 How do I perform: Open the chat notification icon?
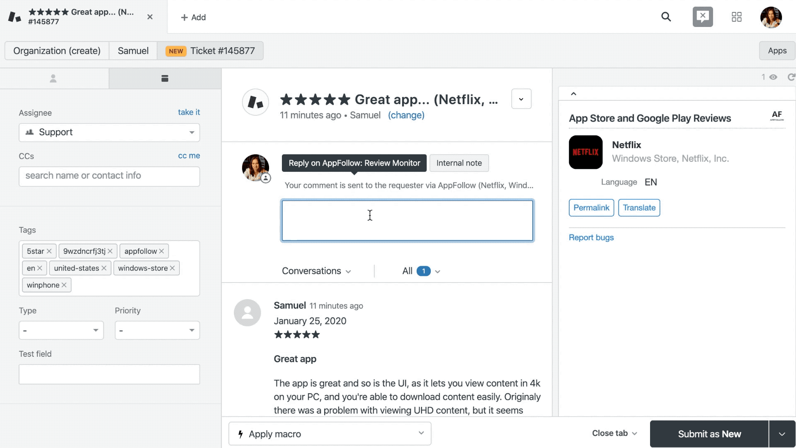click(x=702, y=17)
